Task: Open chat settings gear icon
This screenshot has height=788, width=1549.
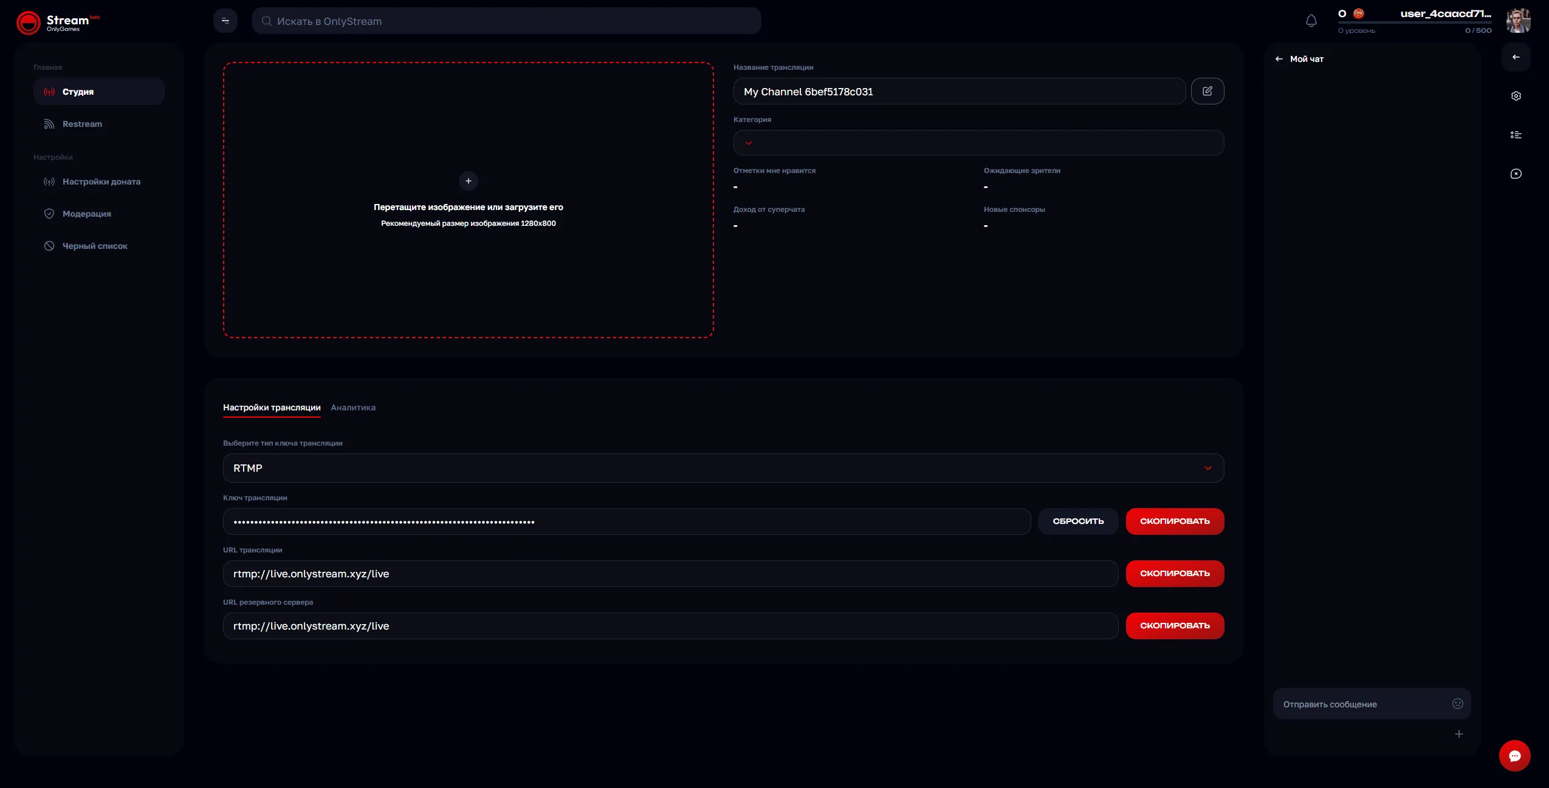Action: (x=1516, y=95)
